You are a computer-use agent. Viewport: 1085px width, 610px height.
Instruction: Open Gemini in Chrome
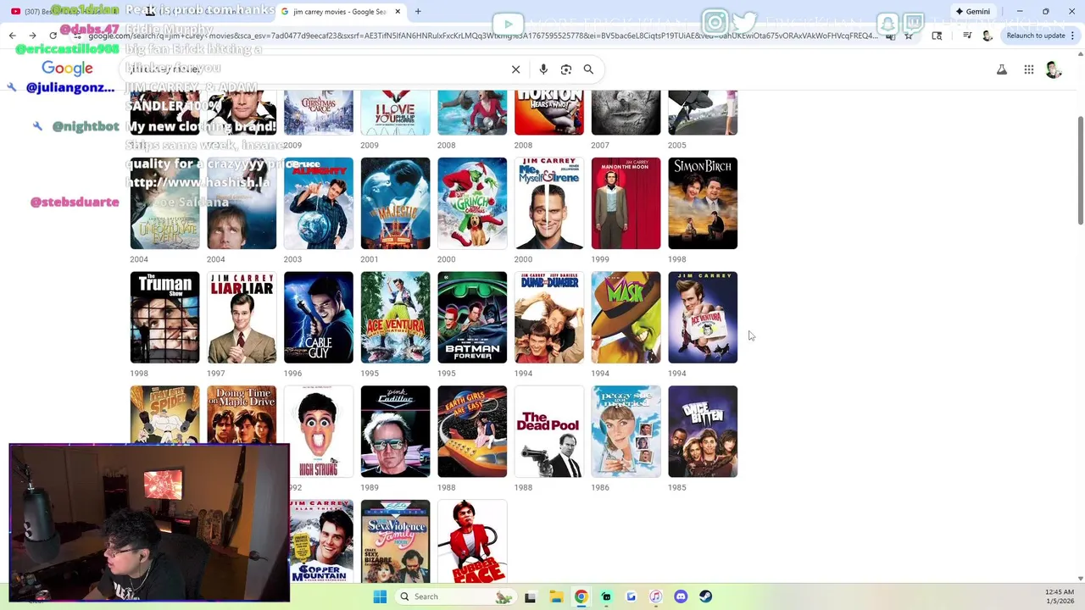tap(972, 11)
